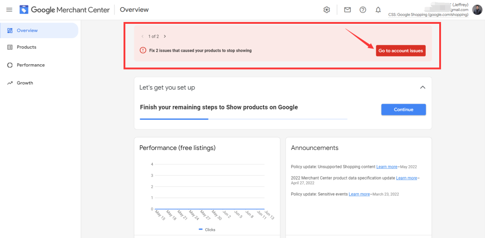Go to previous issue notice arrow

[x=143, y=36]
